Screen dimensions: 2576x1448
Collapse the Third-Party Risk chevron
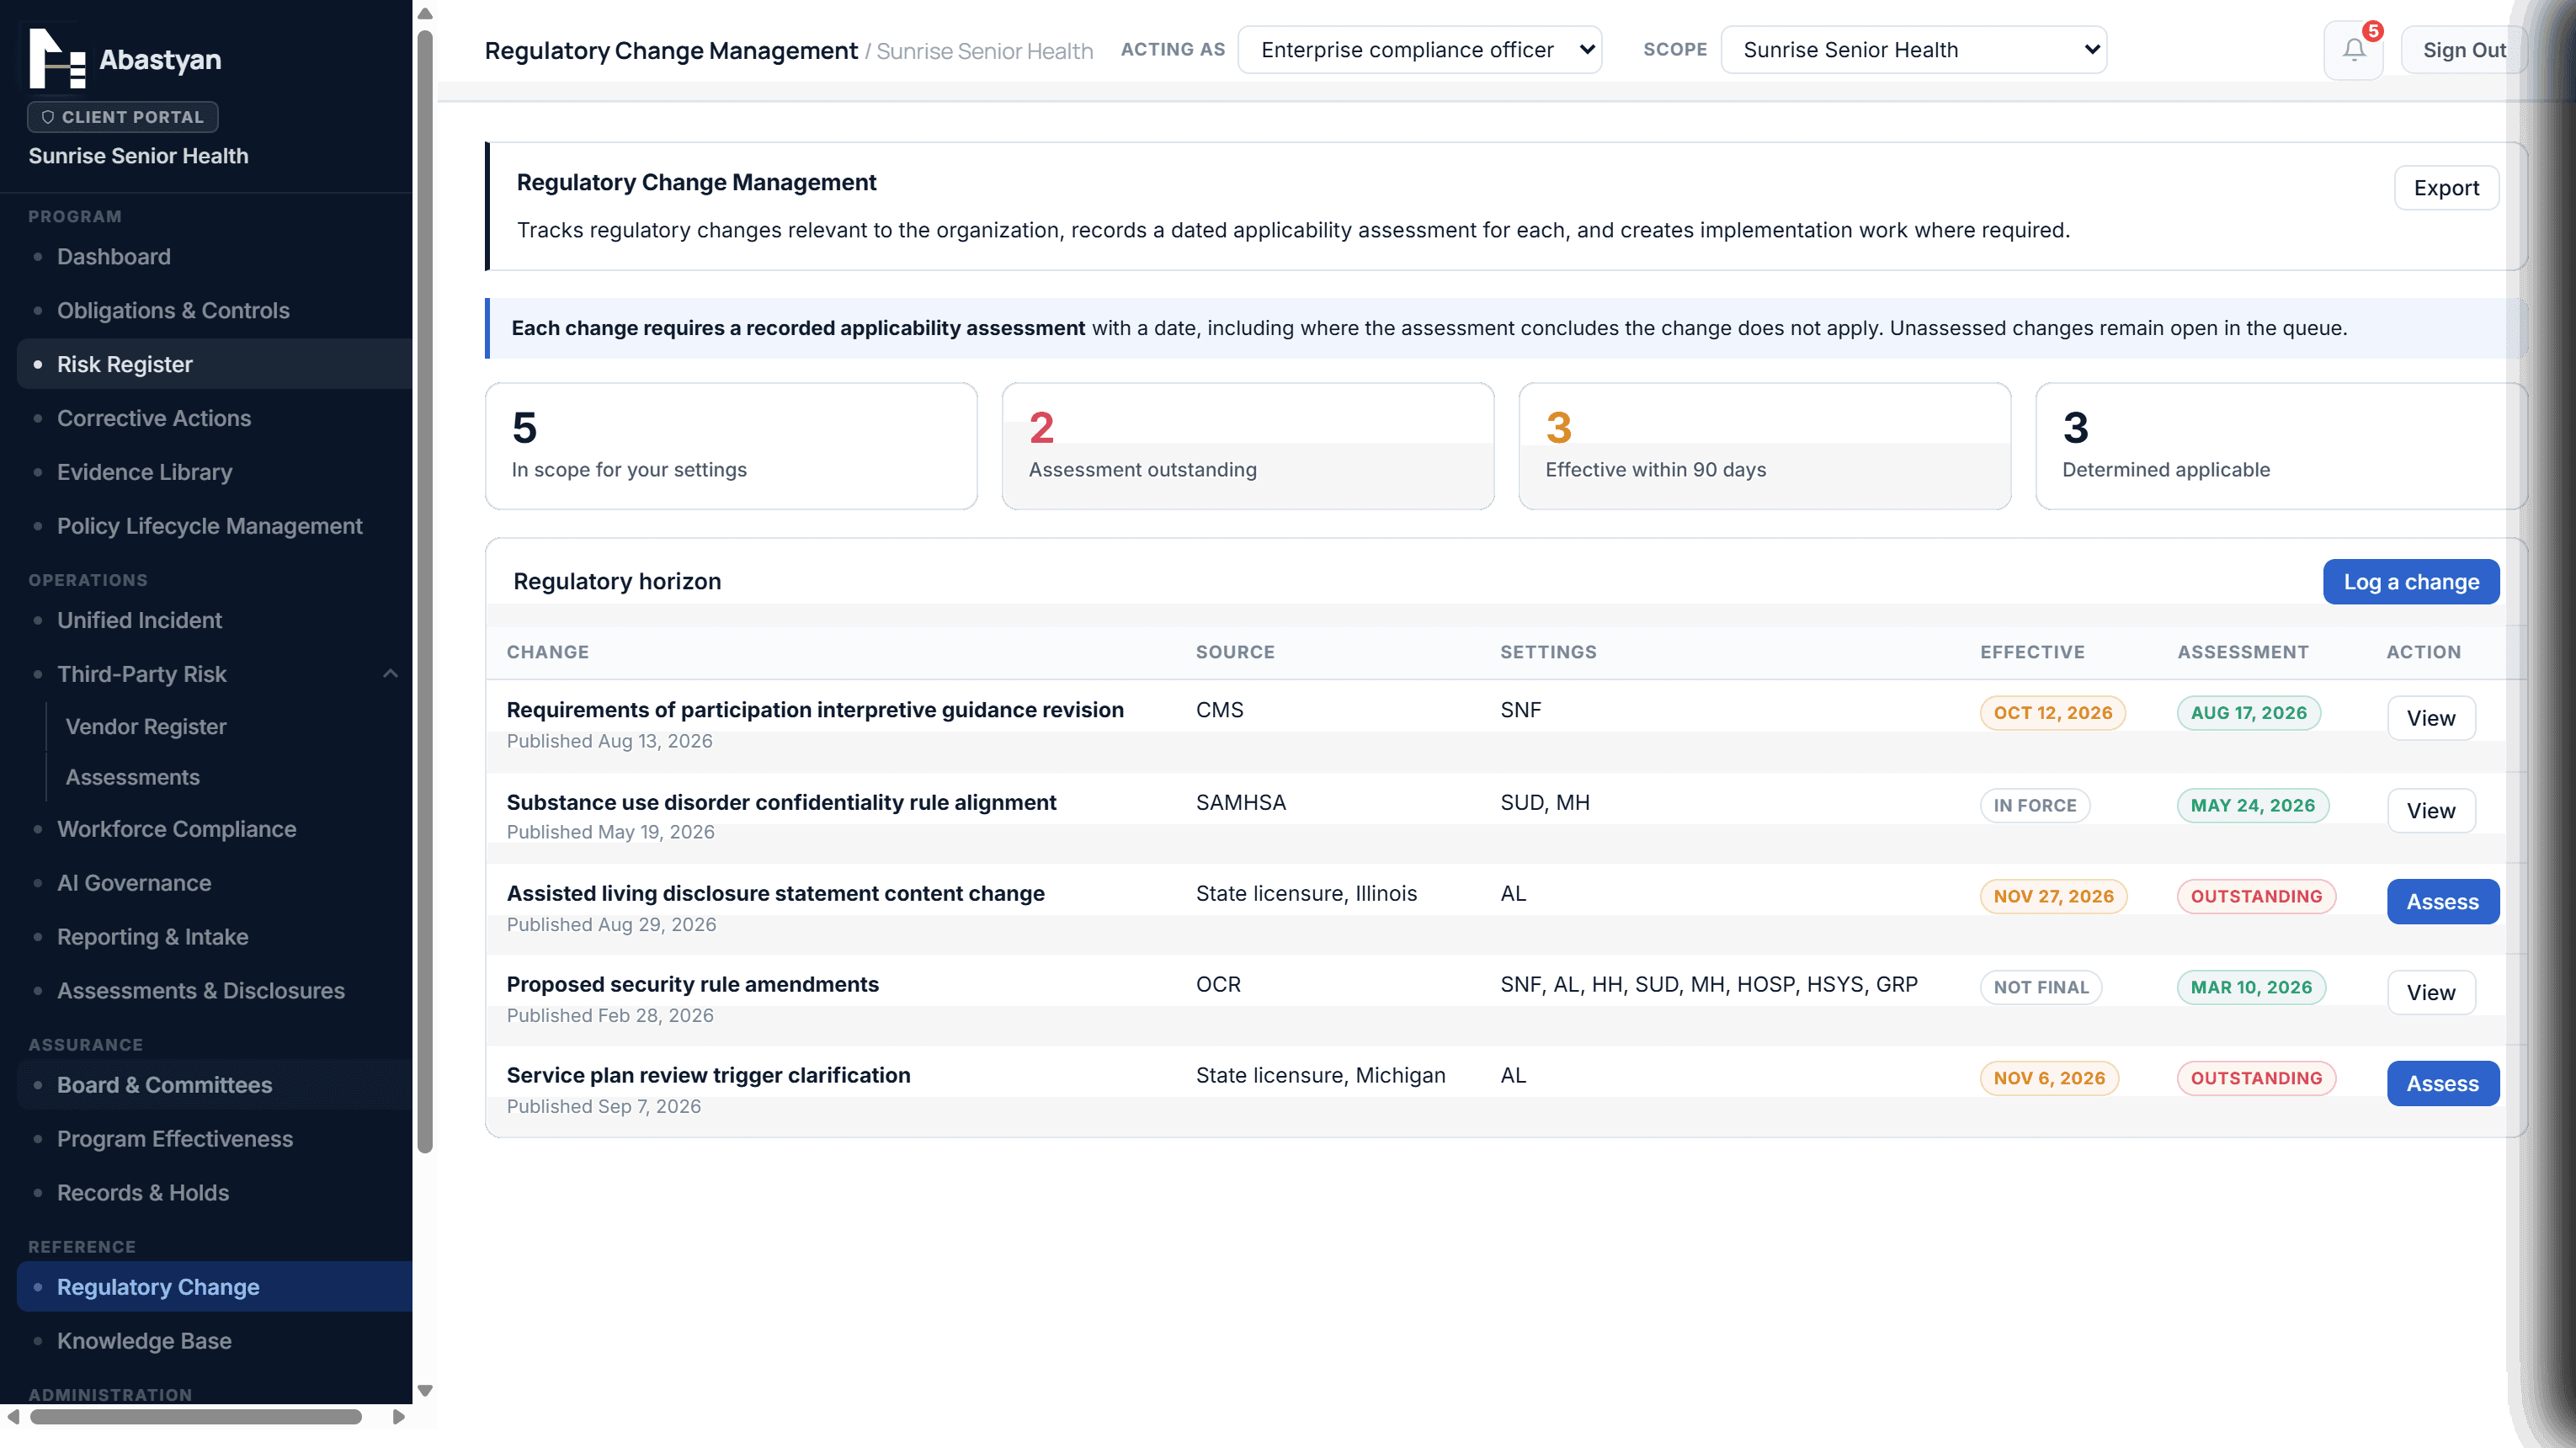(390, 674)
